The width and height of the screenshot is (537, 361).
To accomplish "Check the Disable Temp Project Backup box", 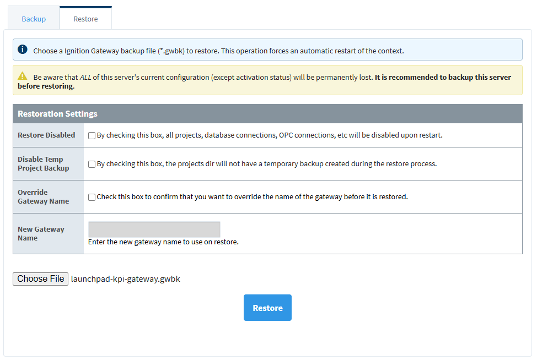I will click(92, 164).
